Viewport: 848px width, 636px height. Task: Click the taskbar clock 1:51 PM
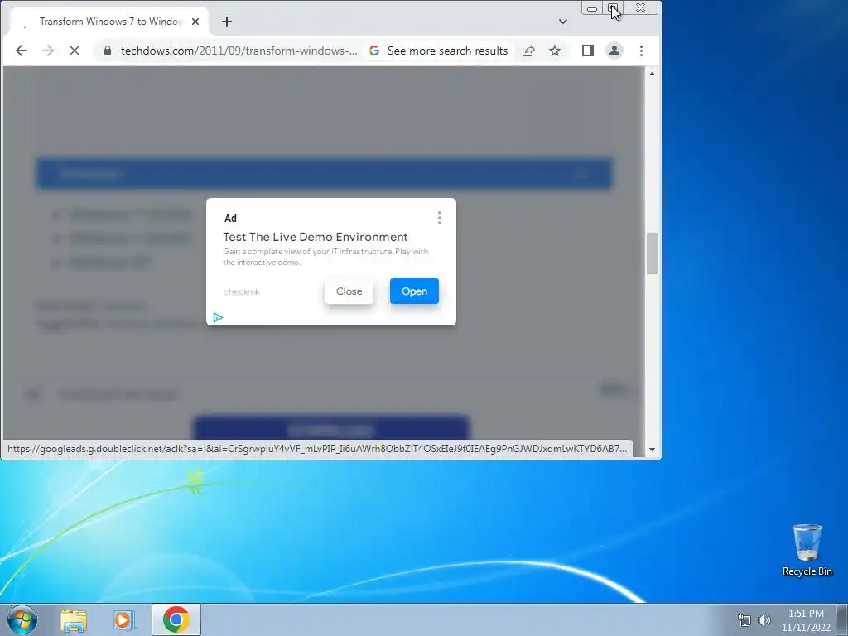point(806,614)
